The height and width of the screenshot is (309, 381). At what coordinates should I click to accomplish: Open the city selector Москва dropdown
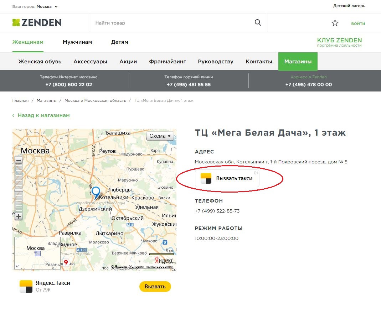point(47,6)
